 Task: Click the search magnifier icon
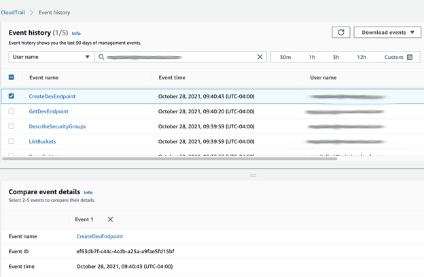[102, 58]
